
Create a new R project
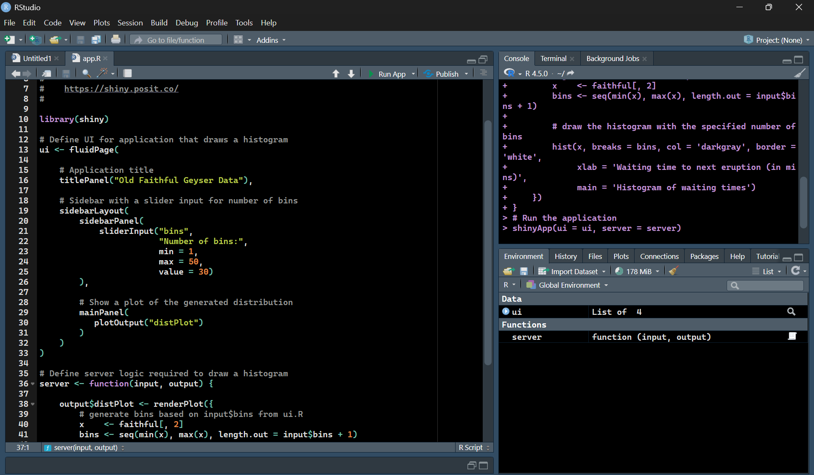click(36, 40)
